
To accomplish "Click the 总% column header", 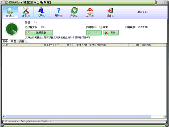I will (134, 45).
